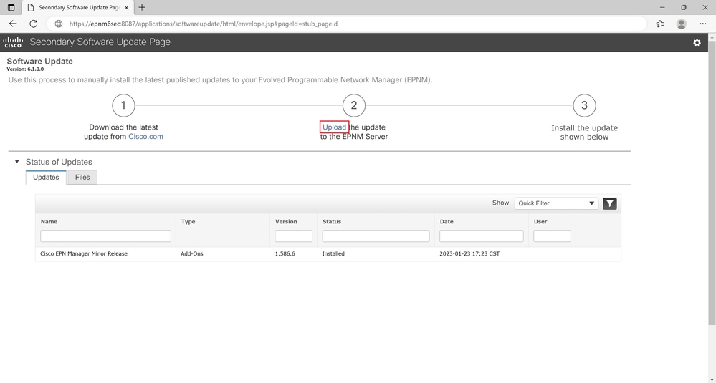Sort by the Date column header
Viewport: 716px width, 383px height.
pyautogui.click(x=447, y=222)
